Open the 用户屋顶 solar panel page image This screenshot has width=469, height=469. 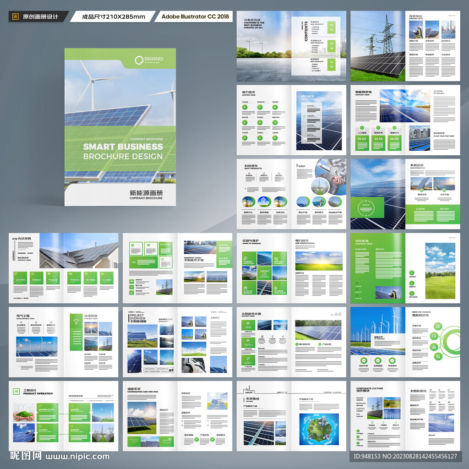(319, 121)
